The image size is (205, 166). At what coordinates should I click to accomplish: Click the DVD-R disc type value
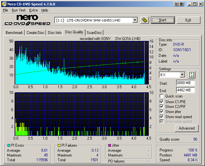pos(178,44)
